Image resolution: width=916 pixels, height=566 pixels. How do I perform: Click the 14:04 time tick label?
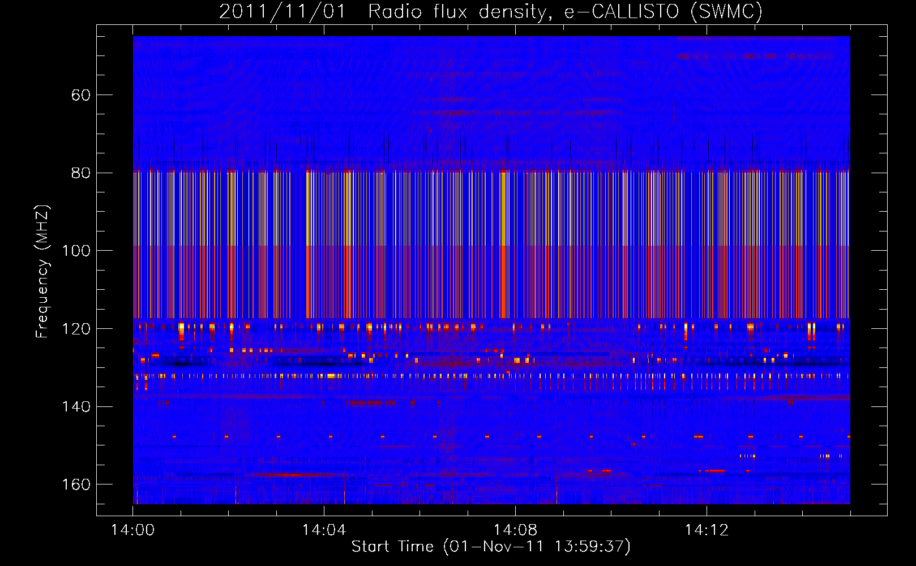pos(324,530)
